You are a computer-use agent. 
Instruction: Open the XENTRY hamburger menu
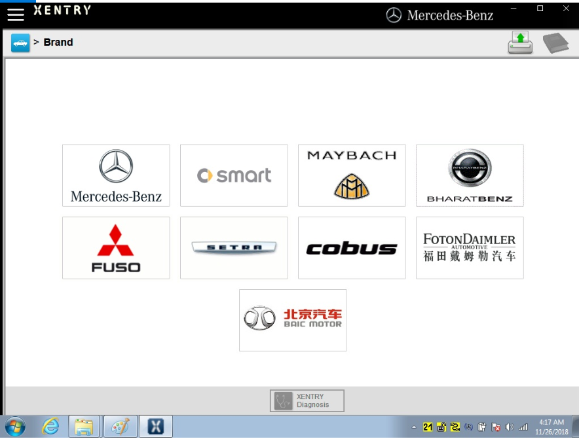click(x=16, y=14)
